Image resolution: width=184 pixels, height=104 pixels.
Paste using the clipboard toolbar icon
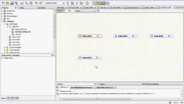(31, 3)
